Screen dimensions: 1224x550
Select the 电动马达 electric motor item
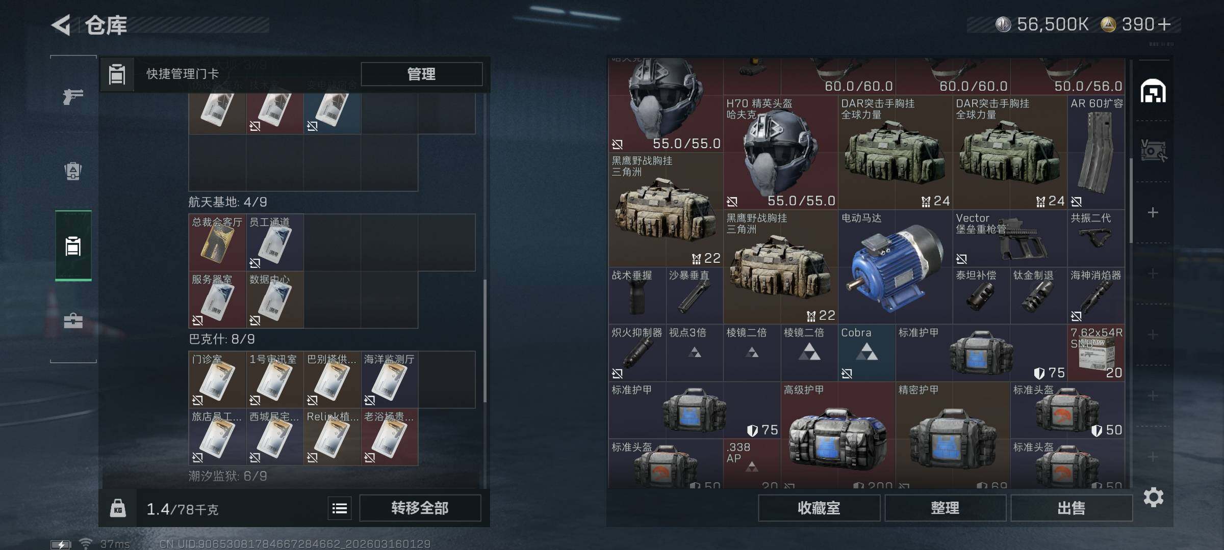(x=895, y=267)
